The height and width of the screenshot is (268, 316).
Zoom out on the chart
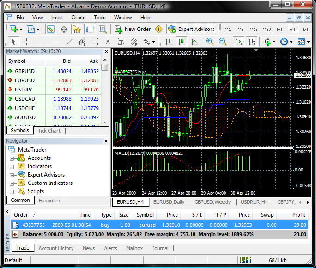[x=223, y=42]
